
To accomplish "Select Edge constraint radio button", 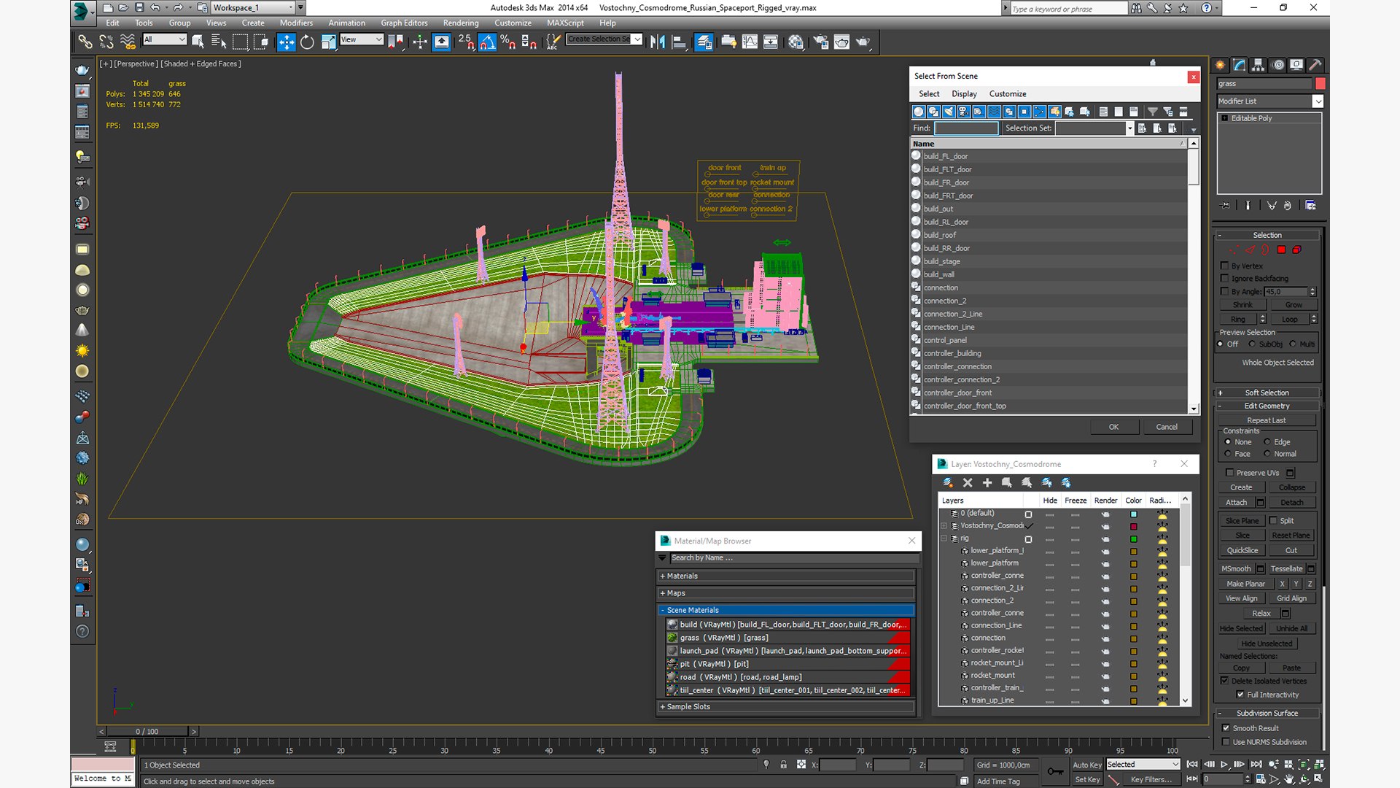I will pos(1267,442).
